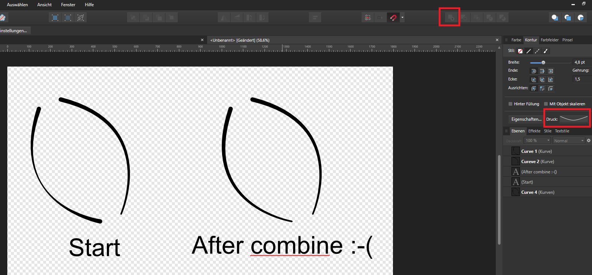Click the flip vertical toolbar icon
The height and width of the screenshot is (275, 592).
[237, 18]
